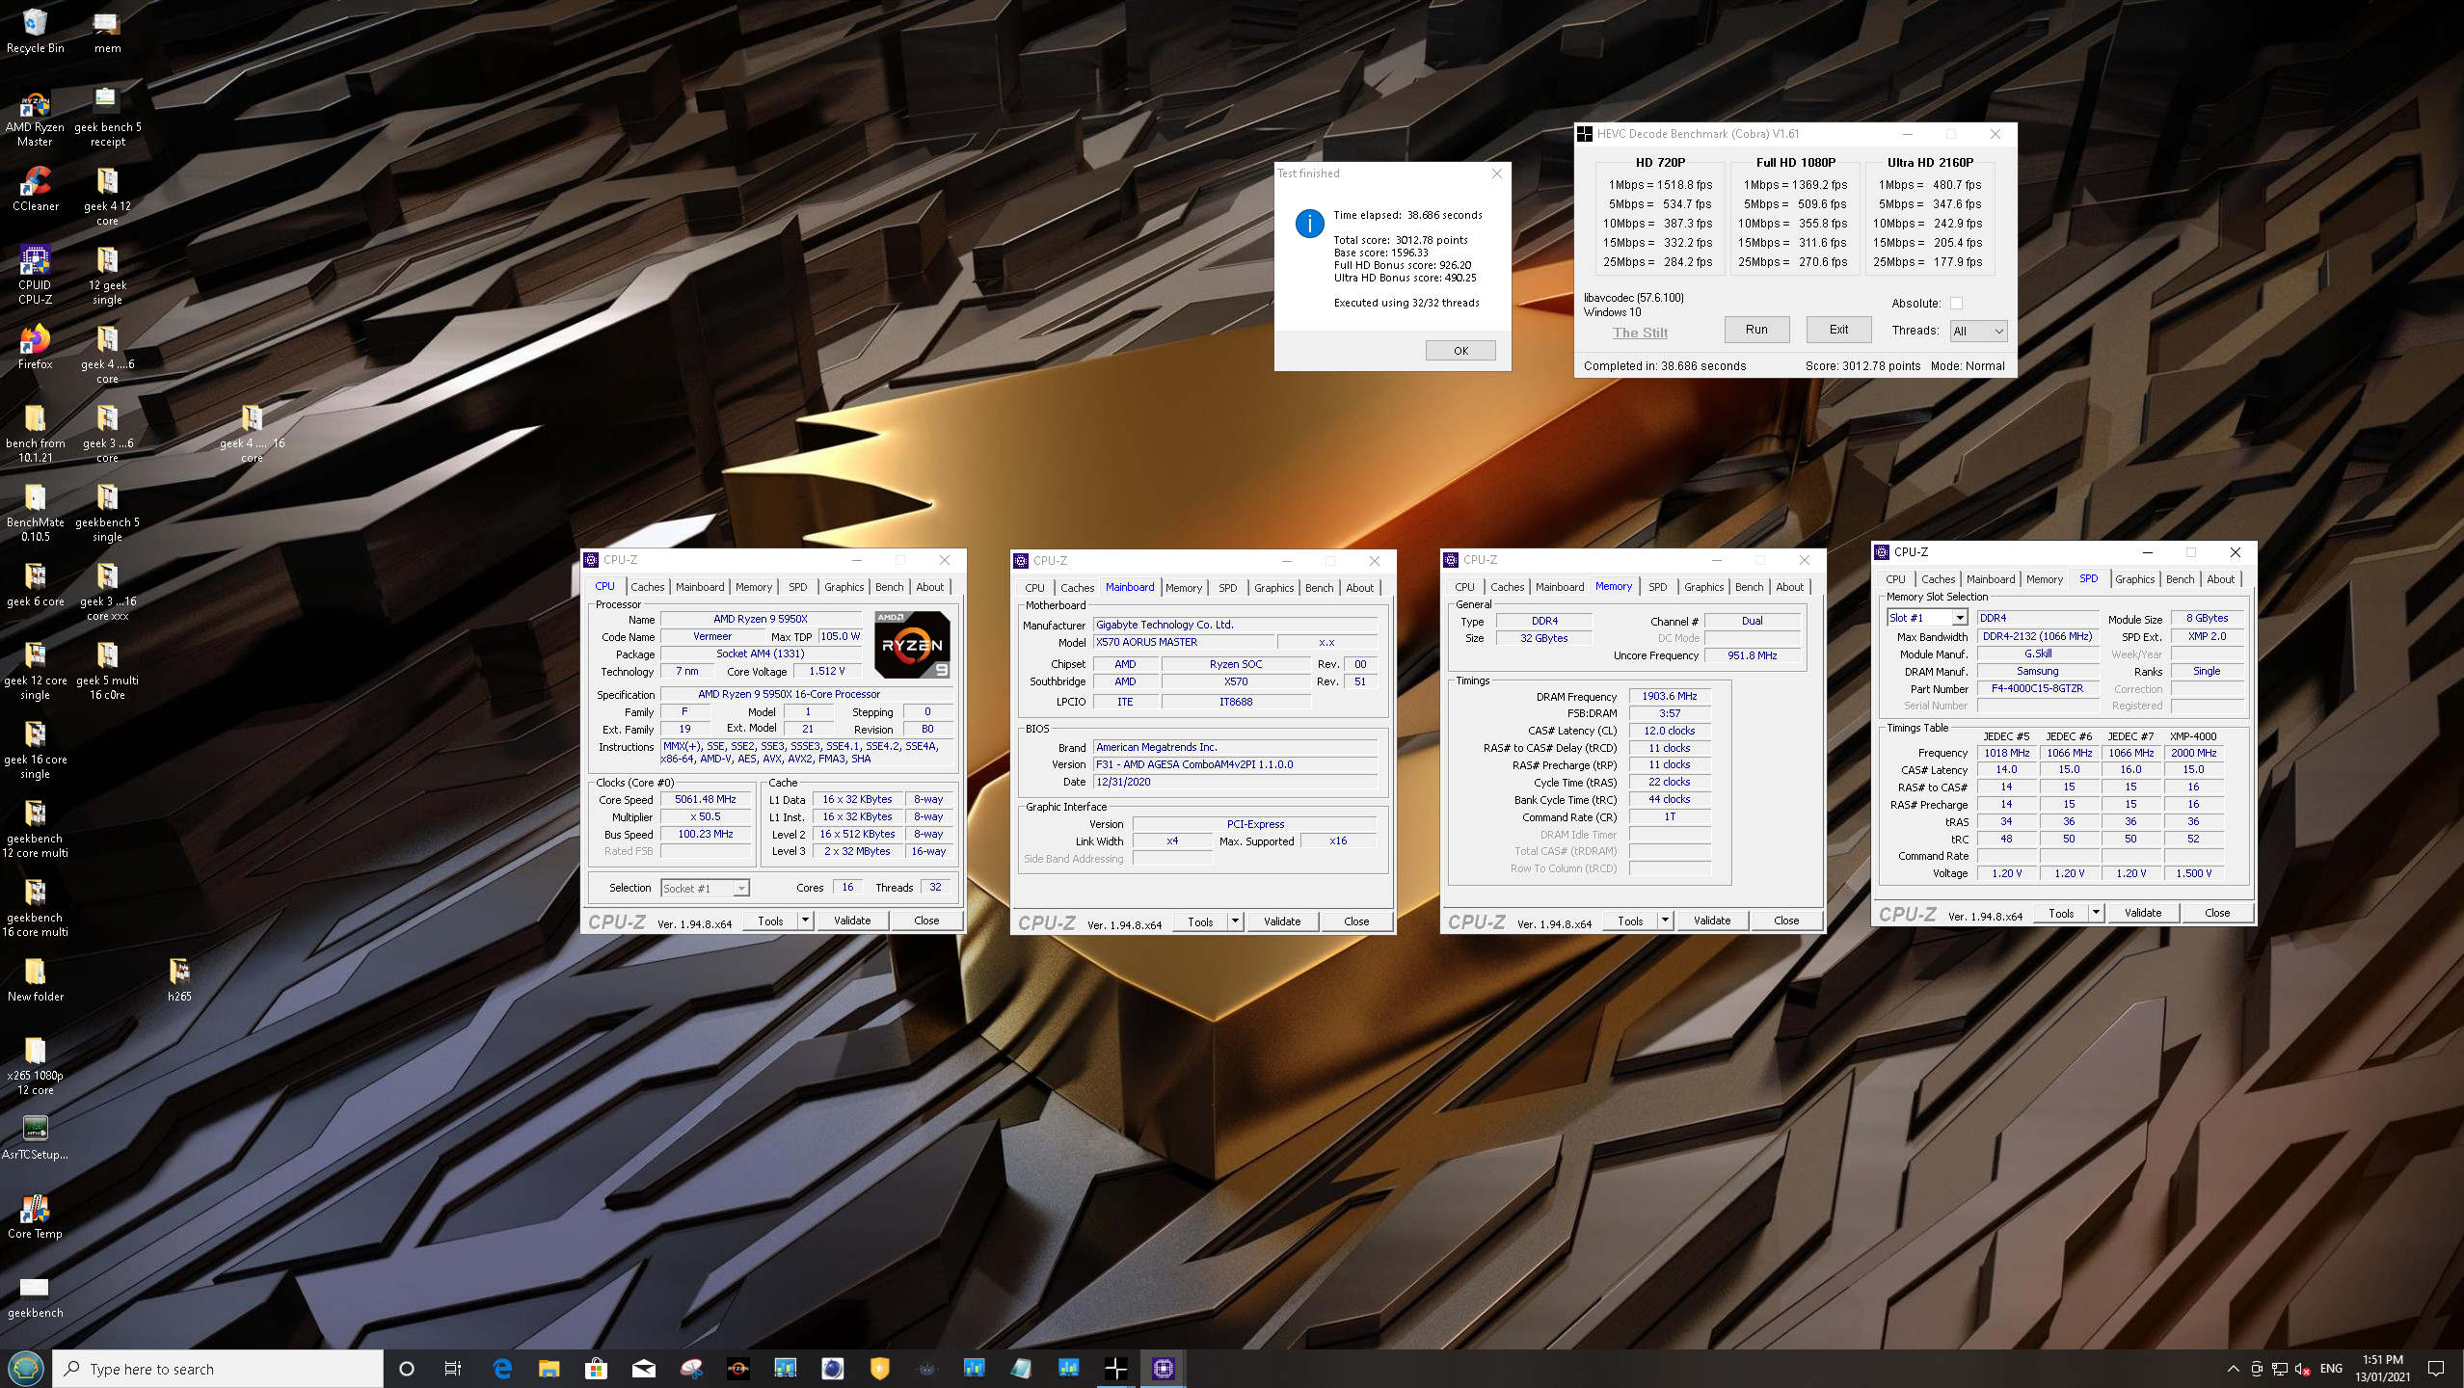Open AMD Ryzen Master desktop shortcut
2464x1388 pixels.
pyautogui.click(x=35, y=116)
